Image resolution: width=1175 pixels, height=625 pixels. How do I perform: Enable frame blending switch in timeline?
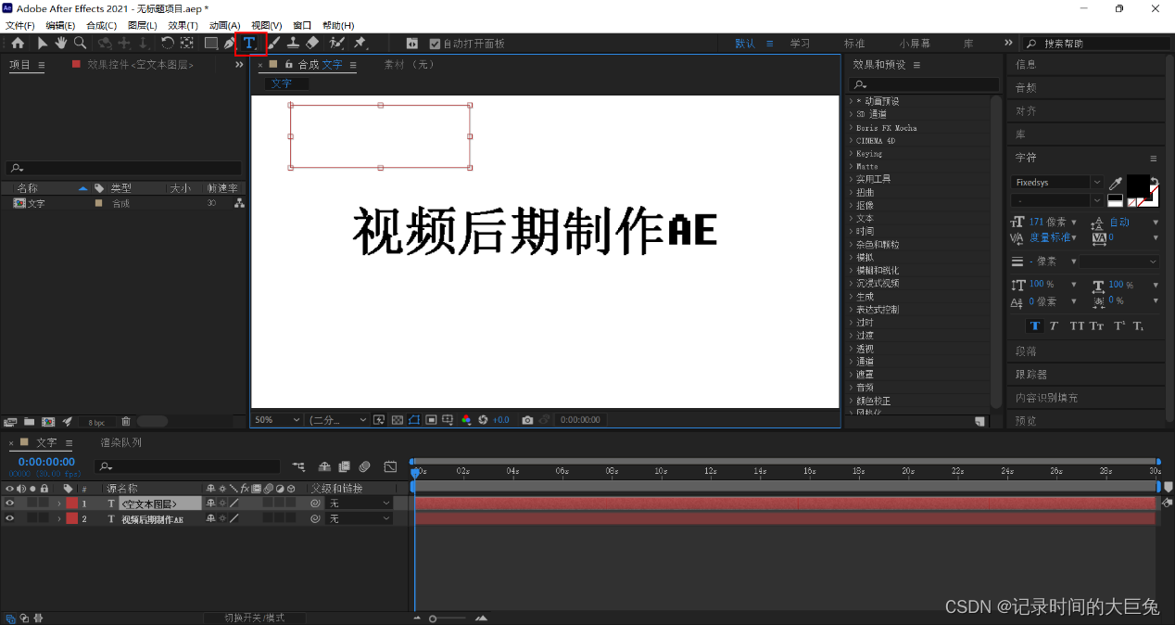(344, 466)
